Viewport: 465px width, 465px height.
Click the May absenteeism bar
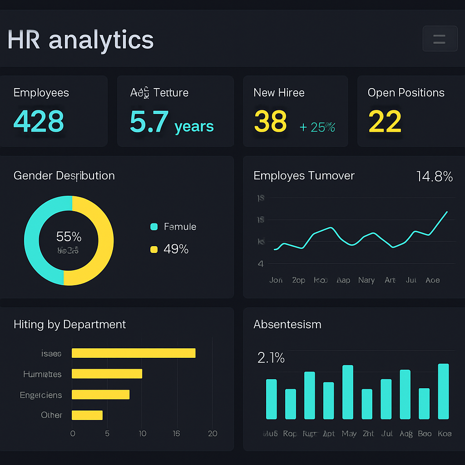[x=348, y=392]
